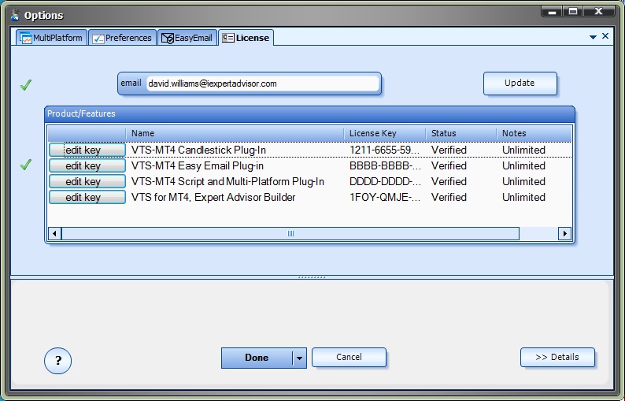The image size is (625, 401).
Task: Click the Notes column header
Action: (534, 133)
